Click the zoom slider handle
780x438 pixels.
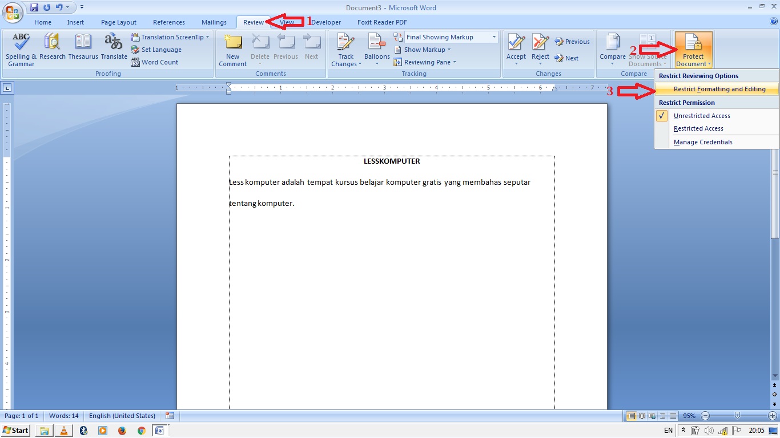[x=738, y=416]
